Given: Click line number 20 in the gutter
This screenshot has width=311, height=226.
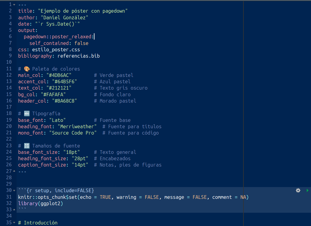Looking at the screenshot, I should [x=8, y=126].
